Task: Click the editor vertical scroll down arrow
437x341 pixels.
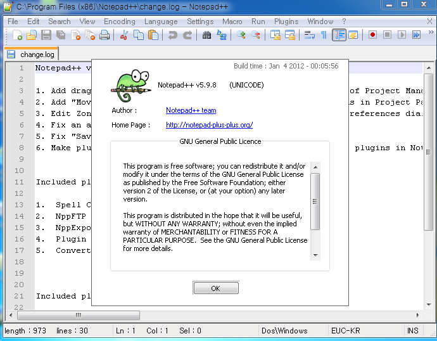Action: [x=429, y=304]
